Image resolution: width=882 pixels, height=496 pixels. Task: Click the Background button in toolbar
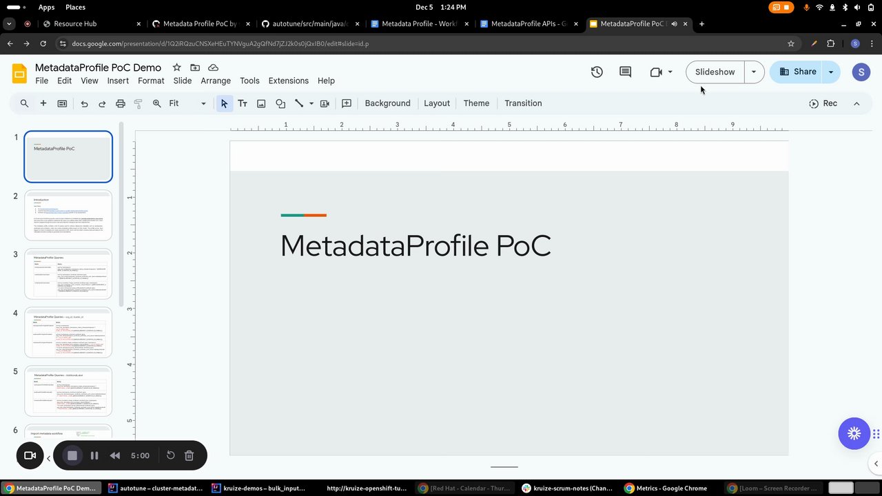[387, 103]
